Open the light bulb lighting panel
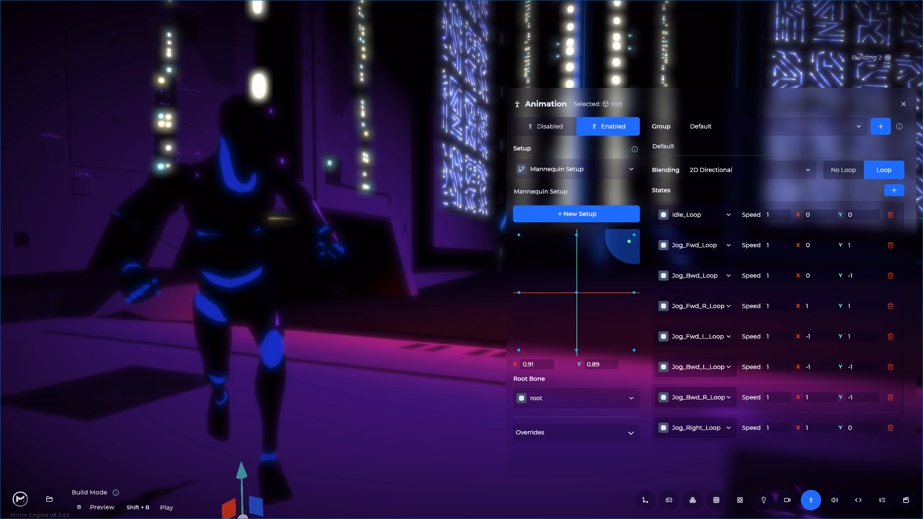923x519 pixels. 764,500
